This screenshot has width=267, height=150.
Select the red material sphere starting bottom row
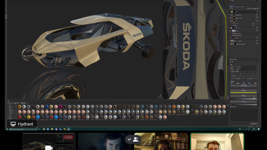20,117
